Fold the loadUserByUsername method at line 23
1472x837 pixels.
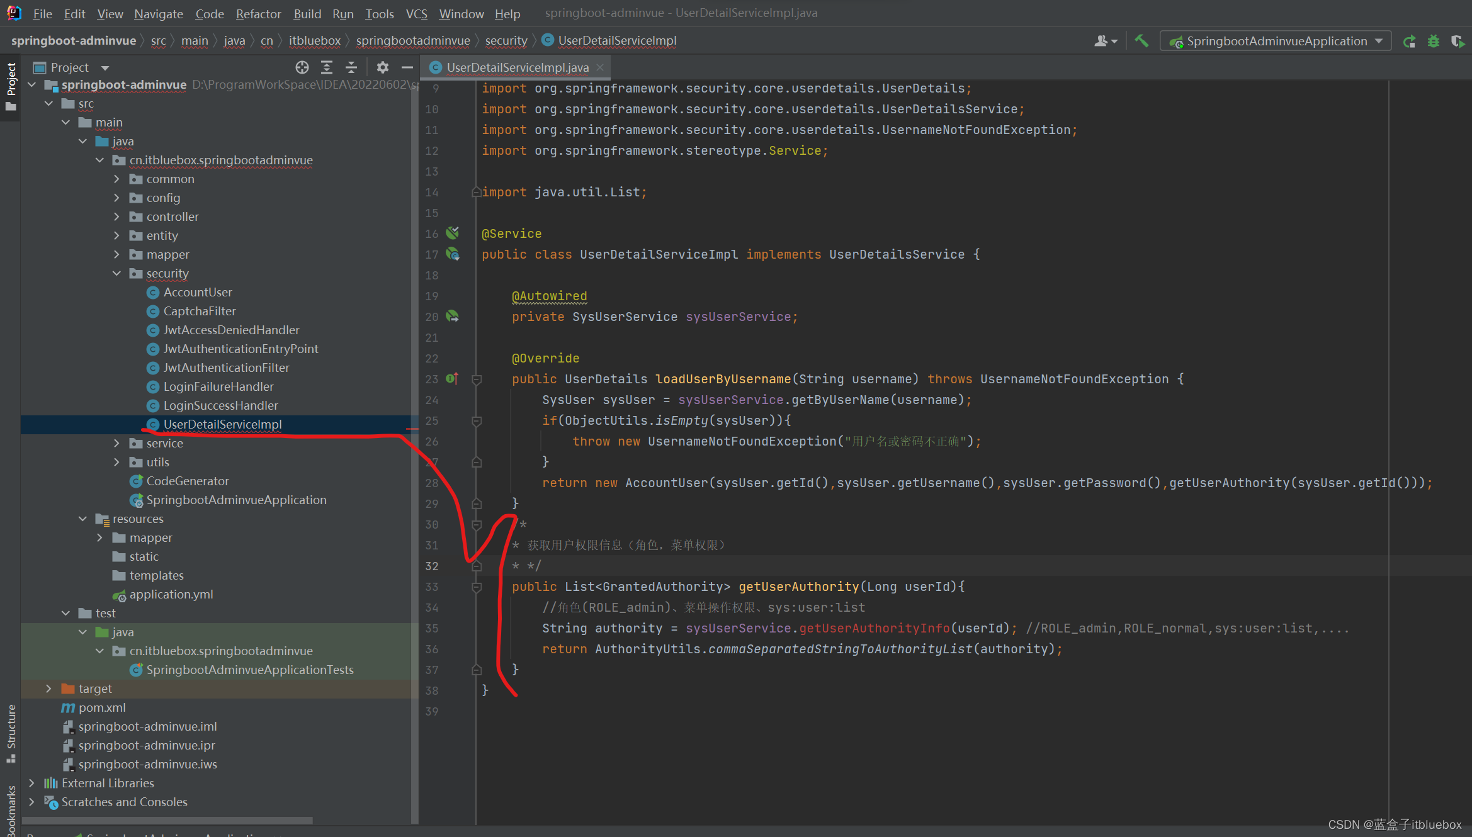(477, 379)
